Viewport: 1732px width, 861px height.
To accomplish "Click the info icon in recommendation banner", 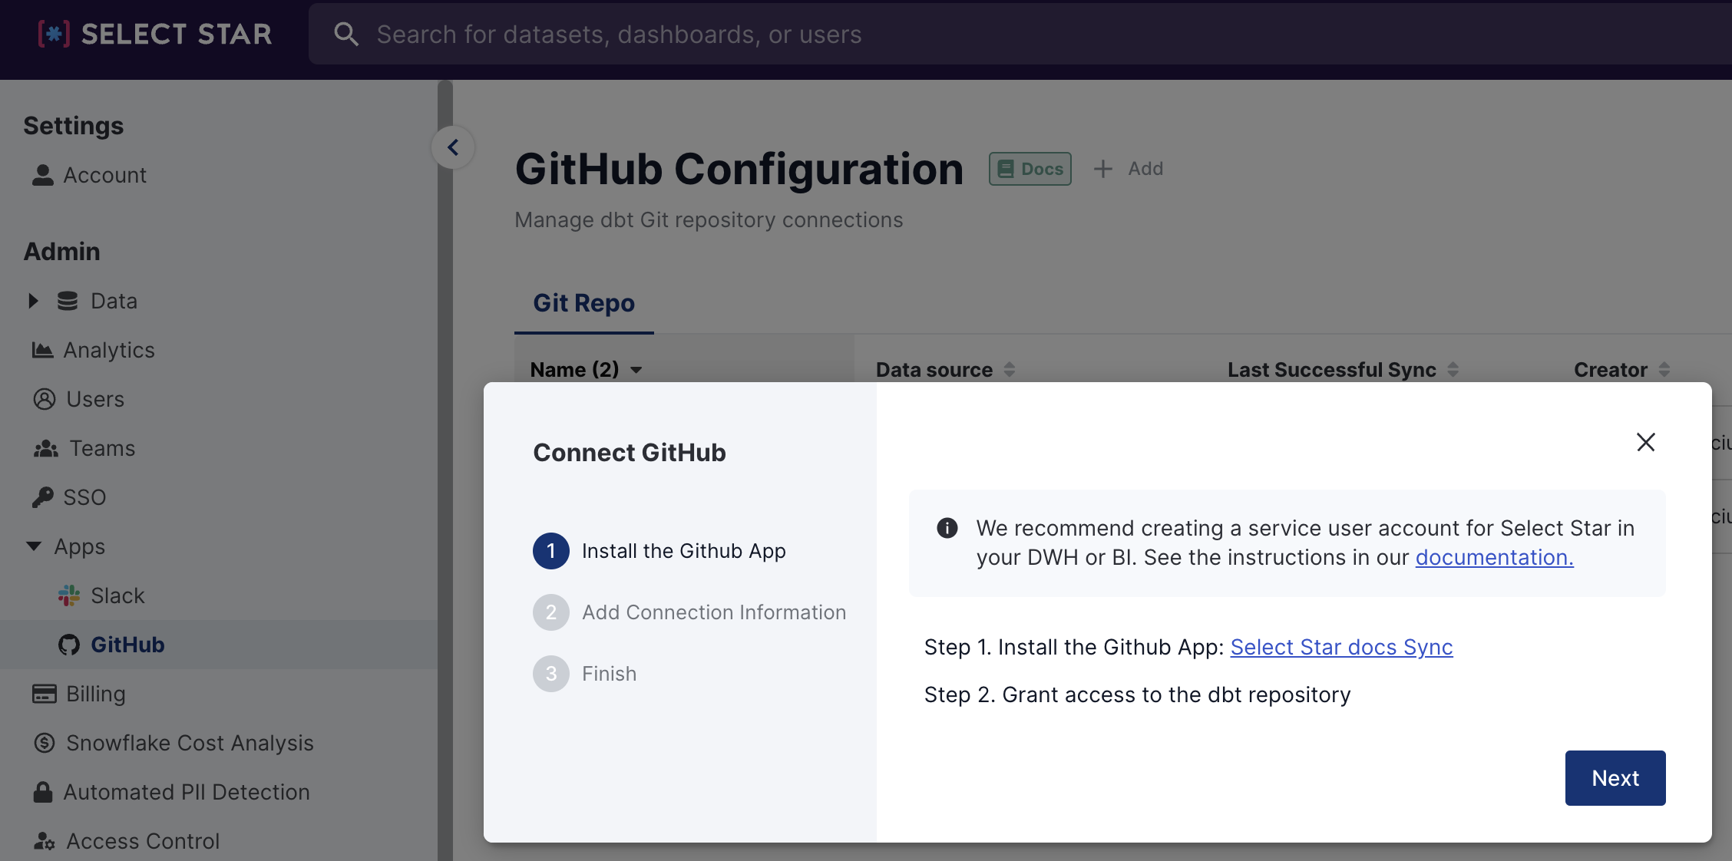I will point(947,528).
